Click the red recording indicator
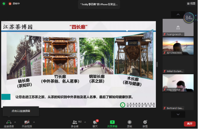This screenshot has width=198, height=129. [10, 4]
